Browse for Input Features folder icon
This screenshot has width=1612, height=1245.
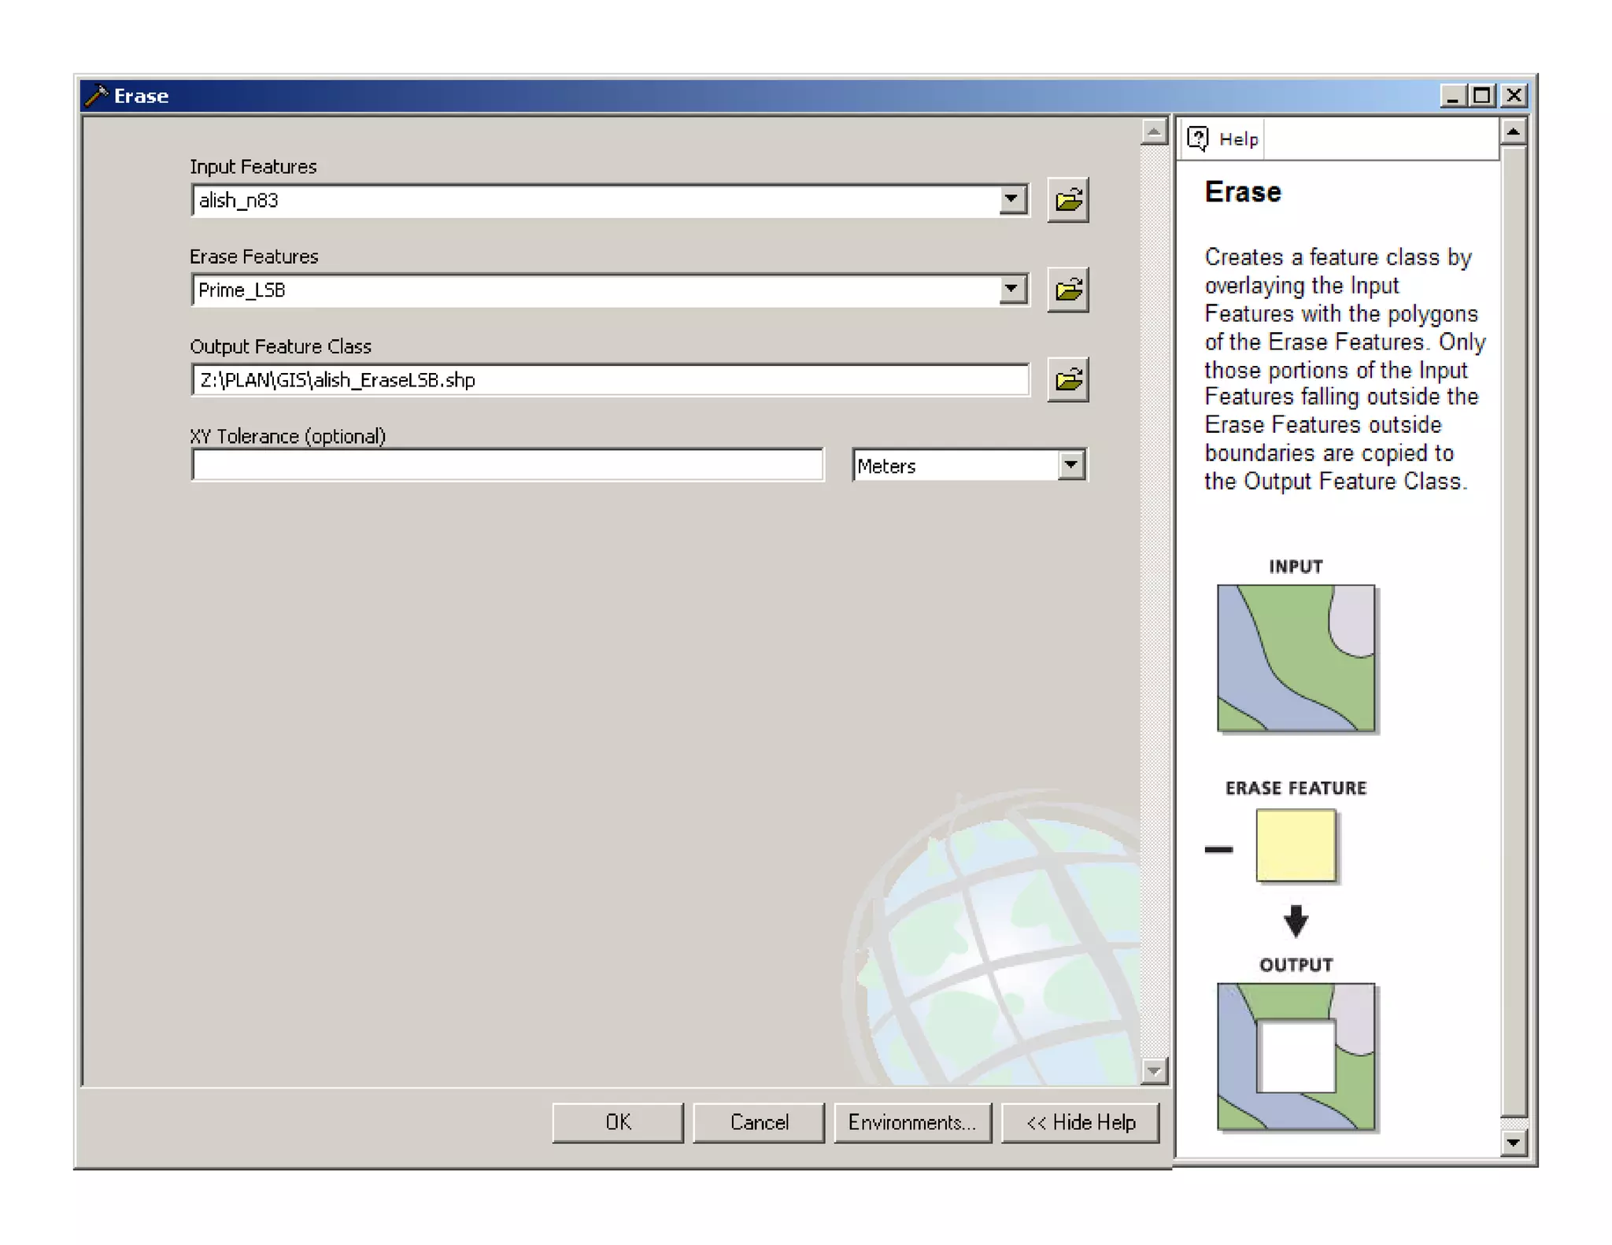(1067, 200)
